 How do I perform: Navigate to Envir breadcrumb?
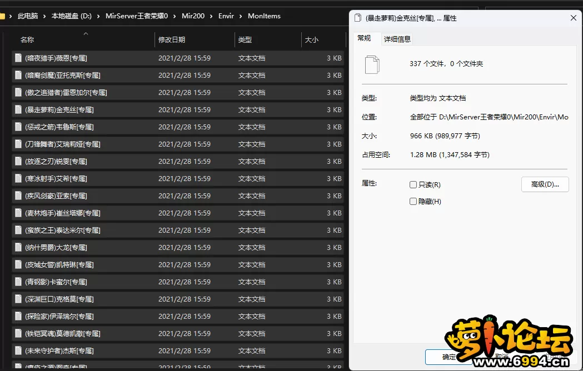(226, 16)
